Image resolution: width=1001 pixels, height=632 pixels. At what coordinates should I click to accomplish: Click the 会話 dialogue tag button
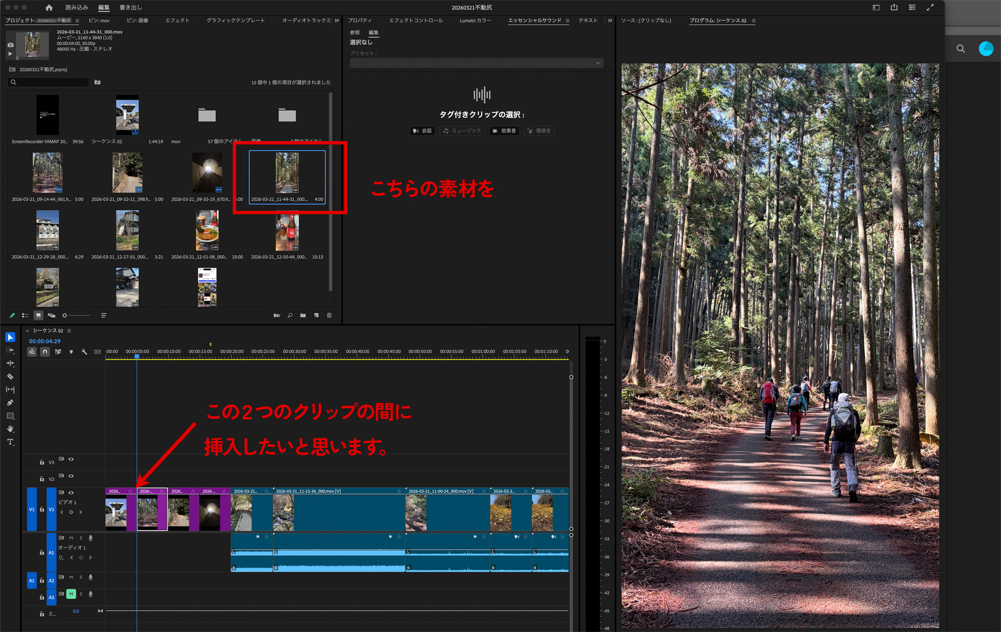pos(422,131)
